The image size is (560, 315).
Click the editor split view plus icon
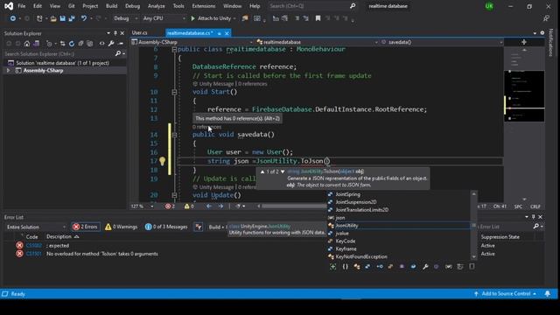click(x=524, y=42)
